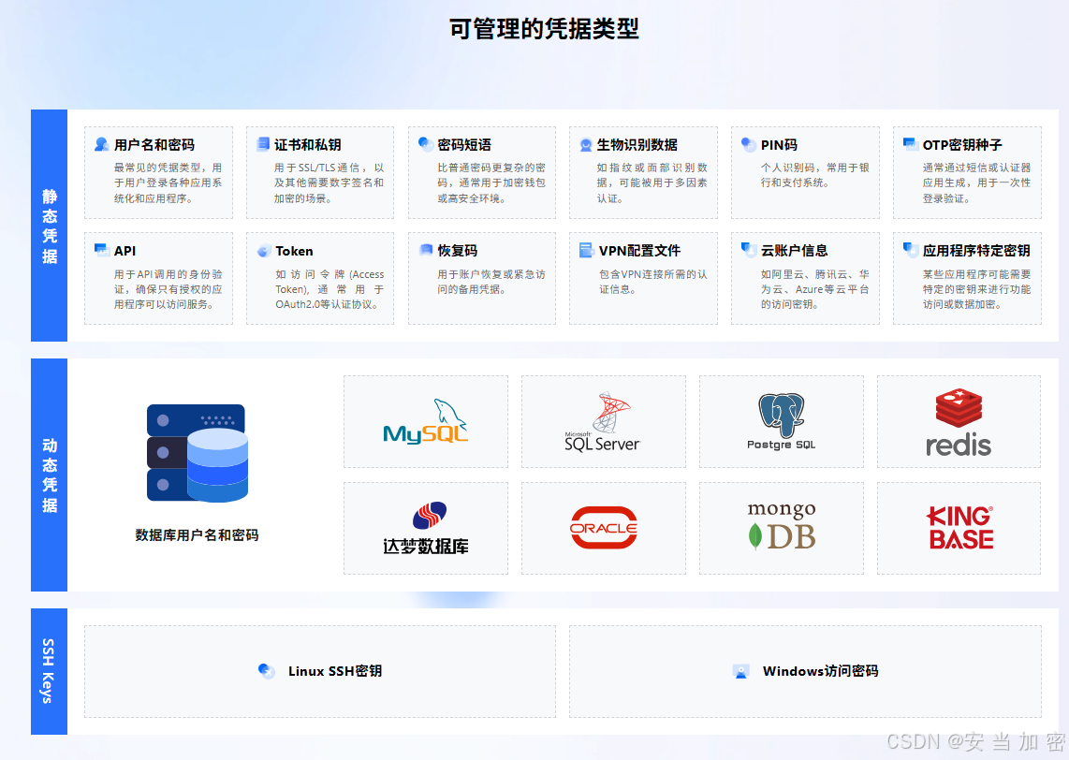Select the MySQL logo card
The height and width of the screenshot is (760, 1069).
coord(426,422)
